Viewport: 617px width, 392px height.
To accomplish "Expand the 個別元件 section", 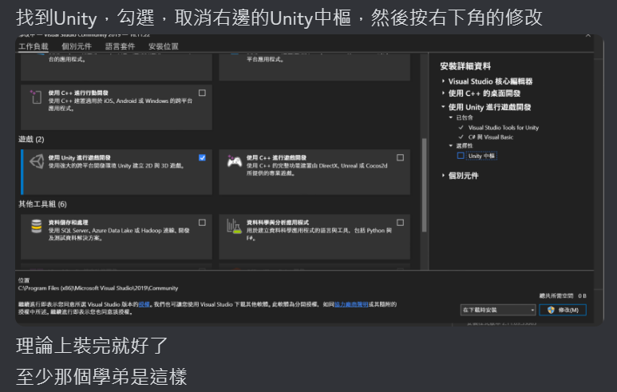I will click(443, 176).
